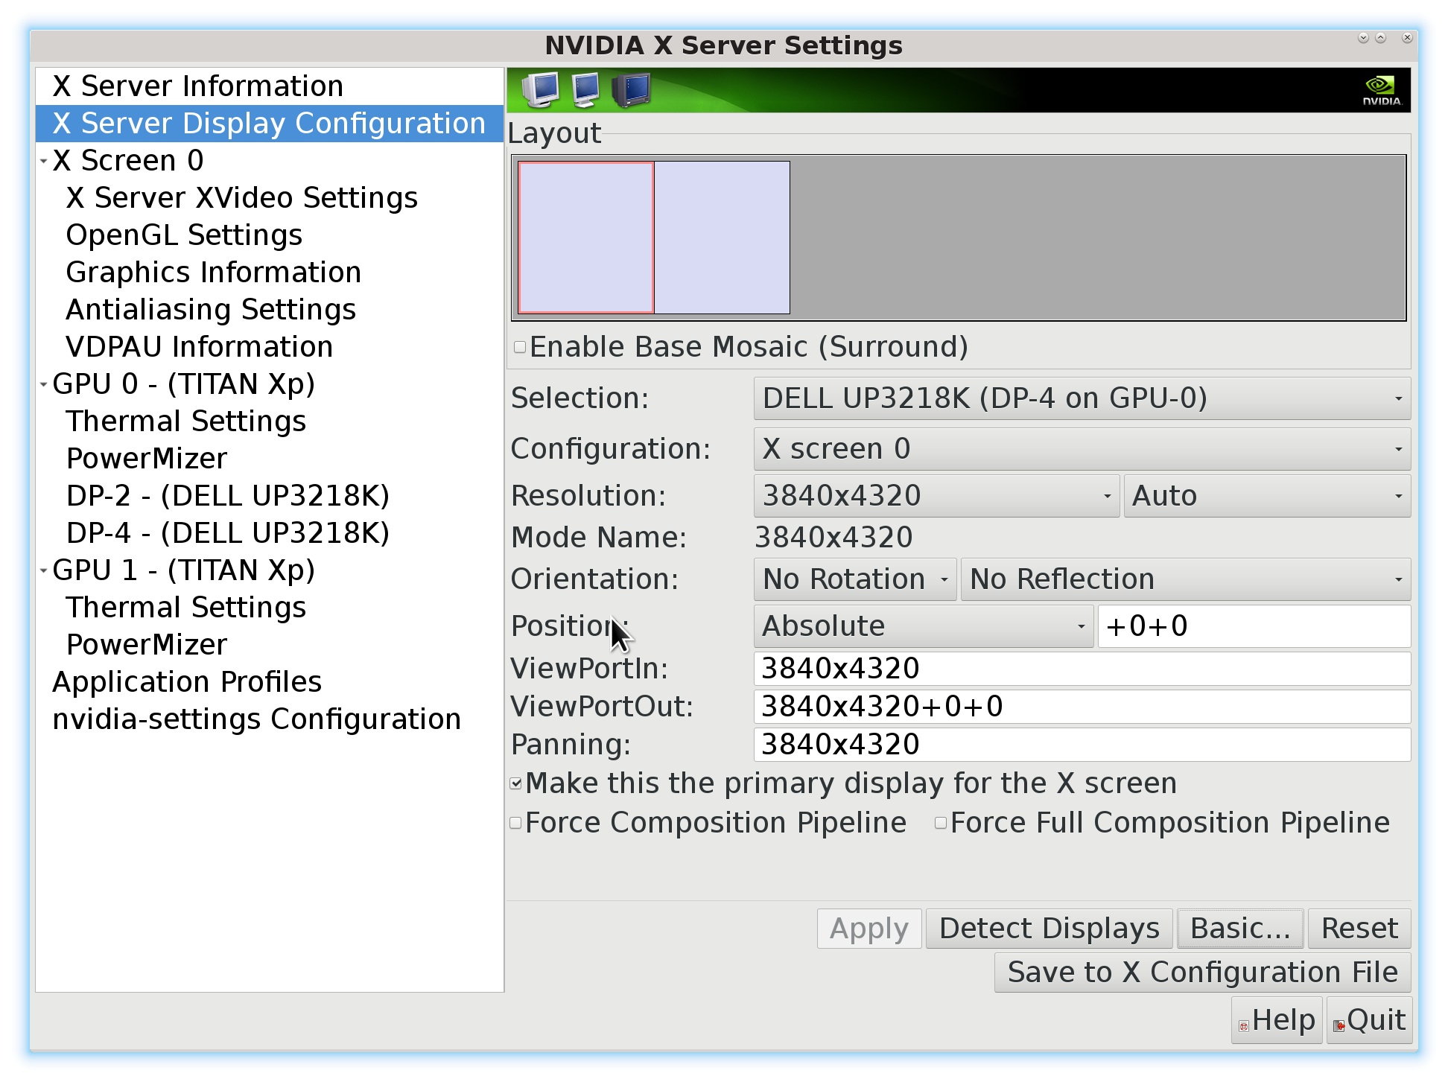
Task: Click the Help button
Action: tap(1277, 1020)
